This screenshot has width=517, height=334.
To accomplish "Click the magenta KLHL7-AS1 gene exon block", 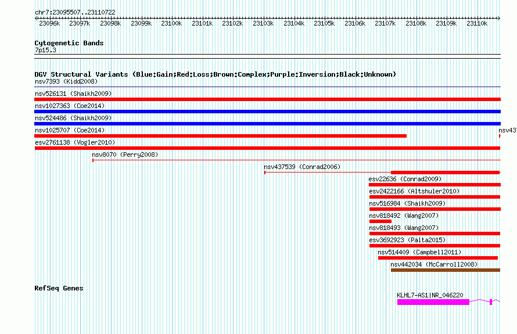I will (x=433, y=302).
